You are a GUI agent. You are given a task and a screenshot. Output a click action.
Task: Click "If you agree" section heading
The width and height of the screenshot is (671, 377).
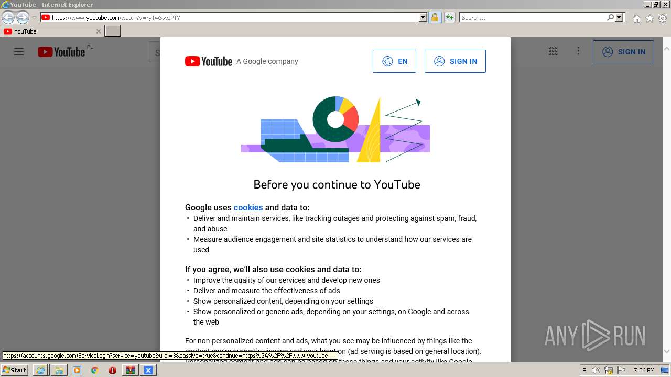pos(273,269)
